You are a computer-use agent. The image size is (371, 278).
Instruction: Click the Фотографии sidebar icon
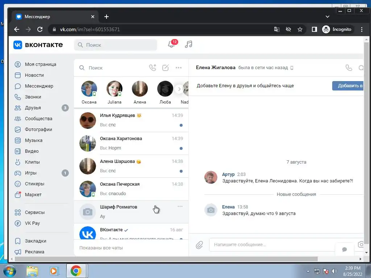pos(18,130)
